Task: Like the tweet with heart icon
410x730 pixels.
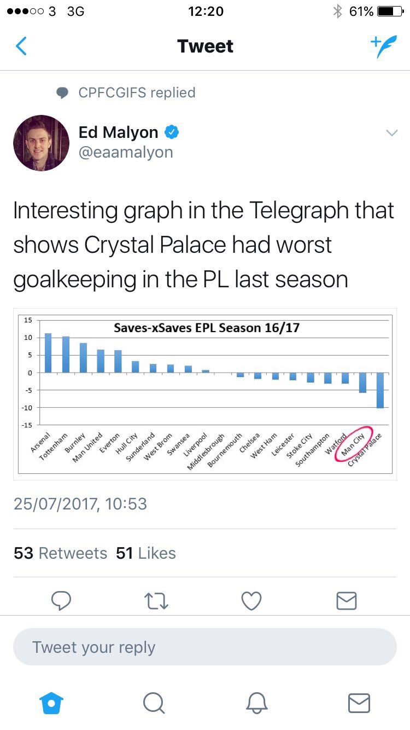Action: coord(251,600)
